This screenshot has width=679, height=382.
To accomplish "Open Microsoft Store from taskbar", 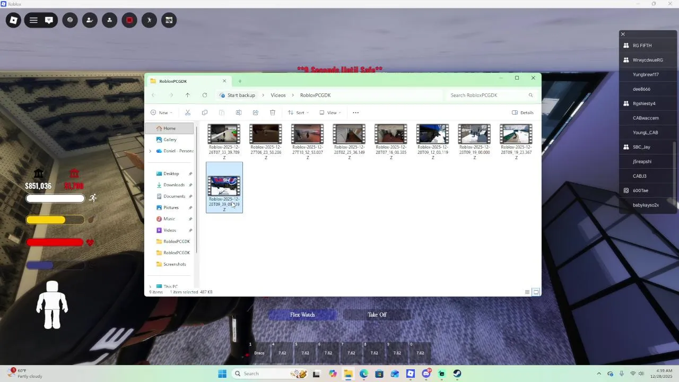I will pos(379,374).
